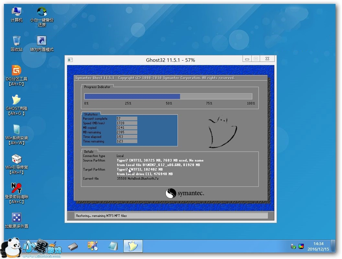
Task: Click the 回收站 recycle bin icon
Action: click(17, 41)
